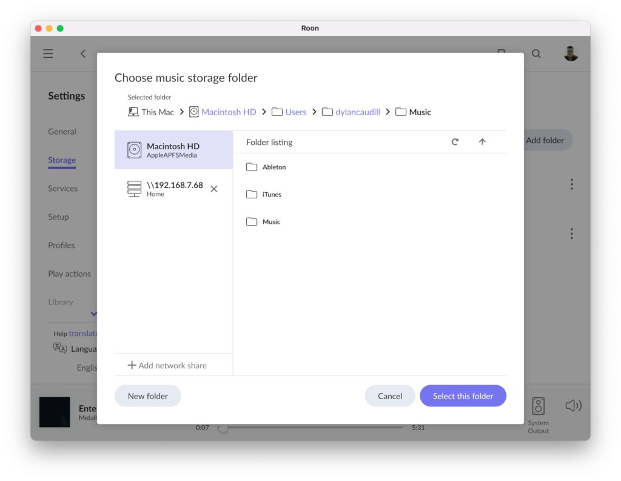Open the iTunes folder

point(264,195)
